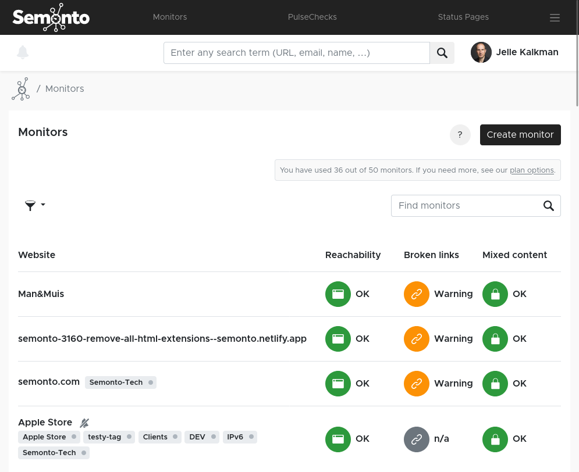Click the Create monitor button
579x472 pixels.
tap(520, 135)
